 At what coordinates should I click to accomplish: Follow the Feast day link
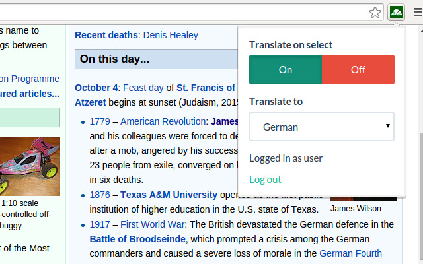(143, 88)
